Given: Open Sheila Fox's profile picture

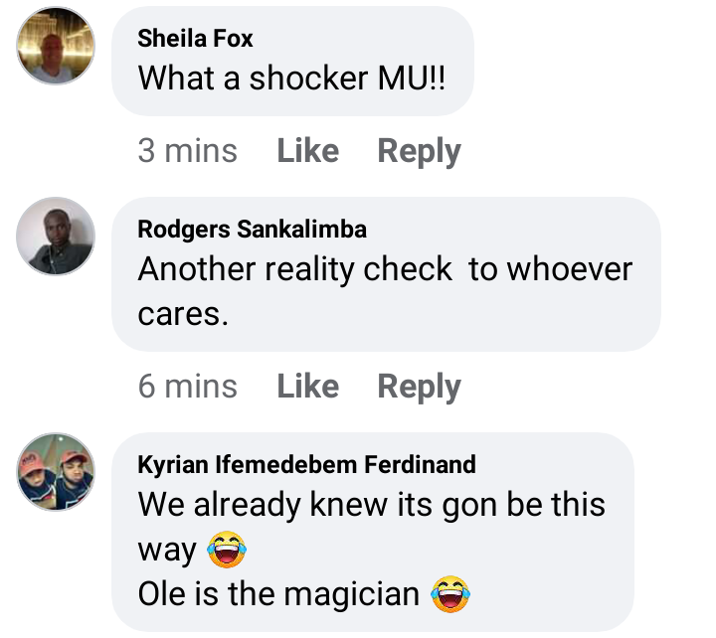Looking at the screenshot, I should [x=57, y=47].
